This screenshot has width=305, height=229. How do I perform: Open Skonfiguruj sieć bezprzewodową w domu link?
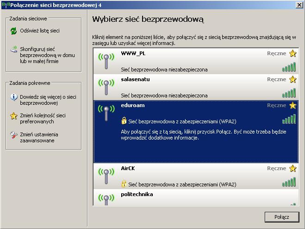coord(47,55)
